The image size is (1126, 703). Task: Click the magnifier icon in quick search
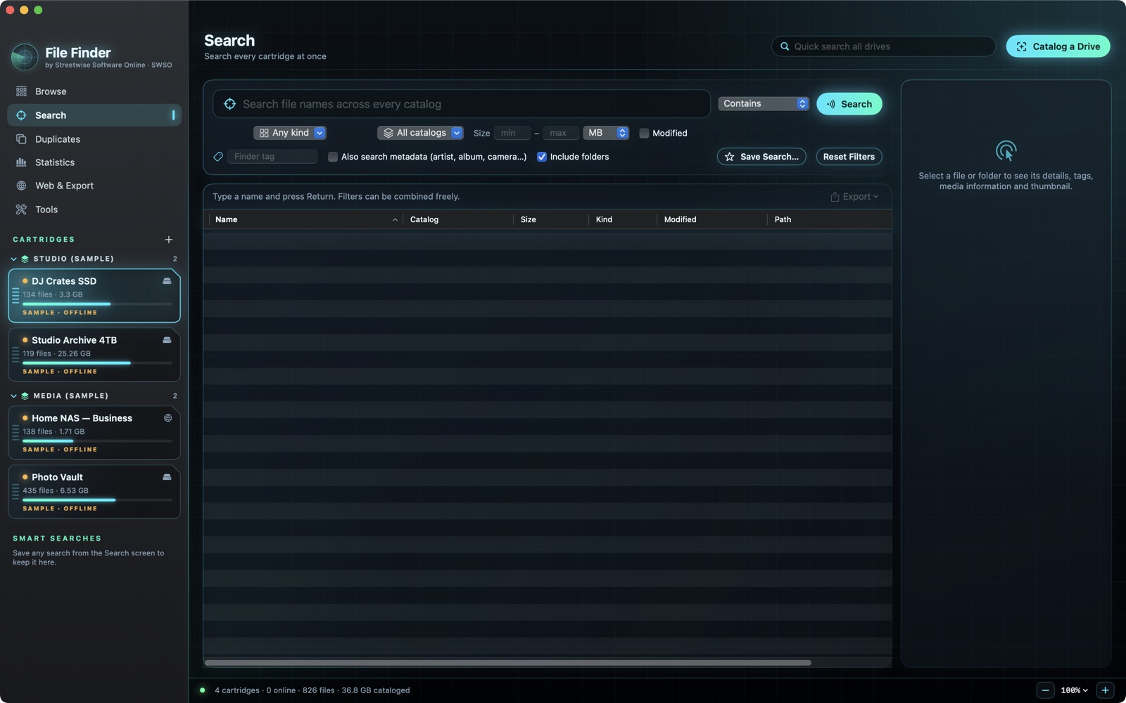click(x=785, y=46)
